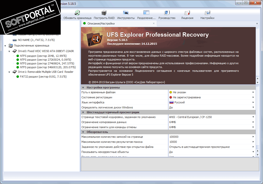Click the green dot on Описание/Настройки tab
The height and width of the screenshot is (184, 263).
[x=84, y=24]
